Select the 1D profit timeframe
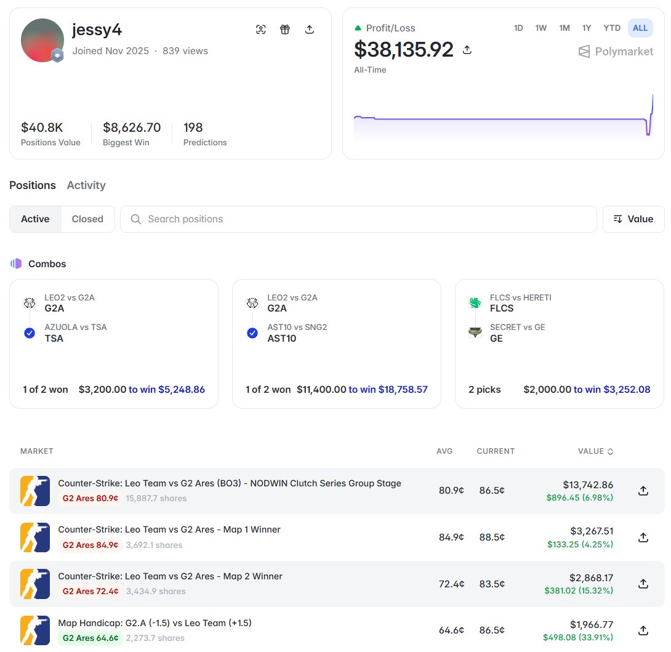 pos(518,28)
